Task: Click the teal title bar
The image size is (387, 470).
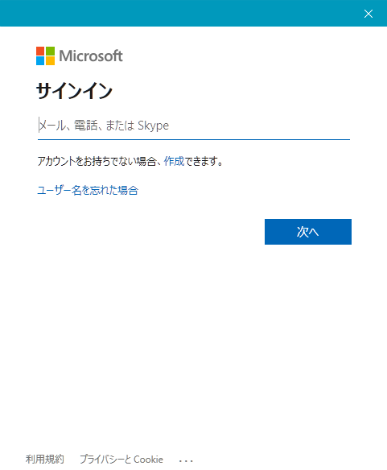Action: click(180, 13)
